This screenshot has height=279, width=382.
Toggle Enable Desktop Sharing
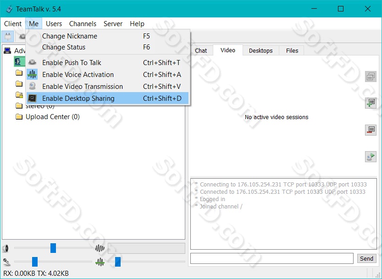click(107, 98)
